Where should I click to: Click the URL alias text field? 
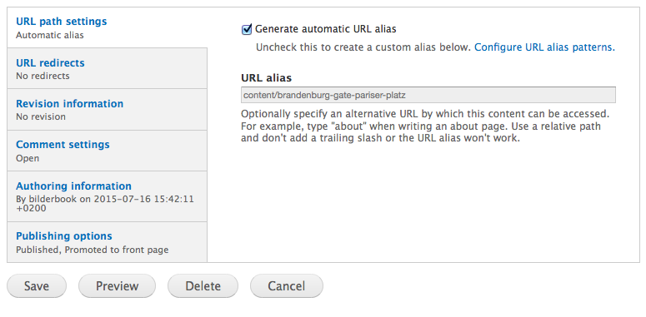point(428,95)
